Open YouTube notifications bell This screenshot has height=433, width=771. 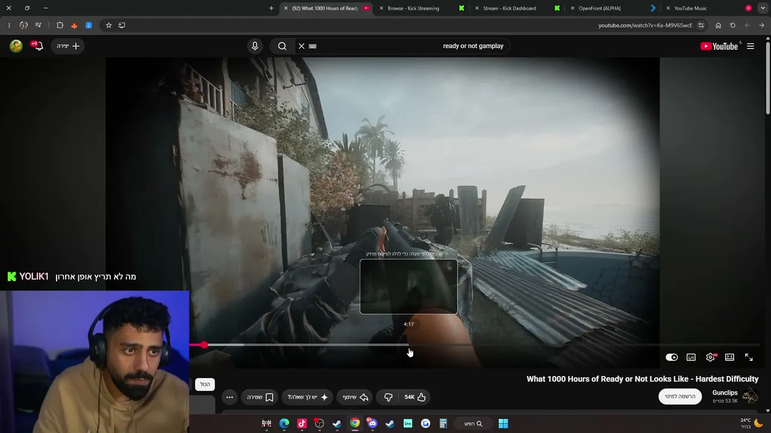pos(38,46)
